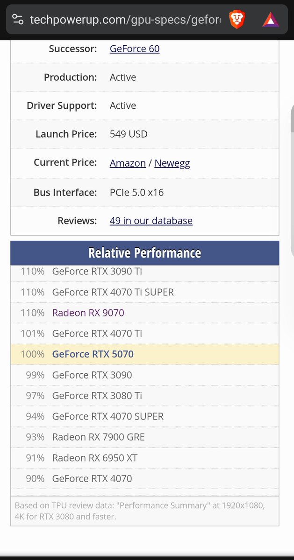This screenshot has height=560, width=294.
Task: Select GeForce RTX 4070 entry
Action: tap(92, 478)
